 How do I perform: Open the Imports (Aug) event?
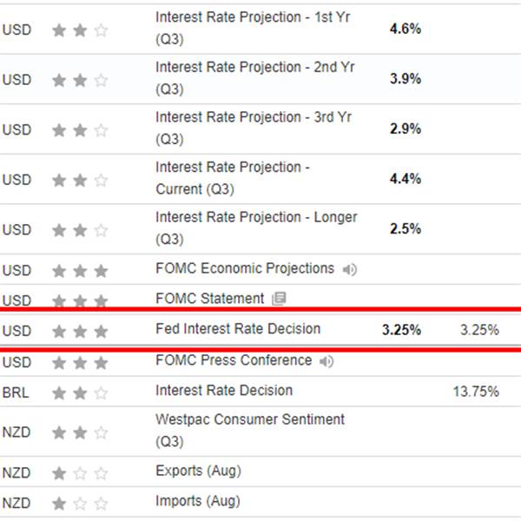[x=198, y=501]
